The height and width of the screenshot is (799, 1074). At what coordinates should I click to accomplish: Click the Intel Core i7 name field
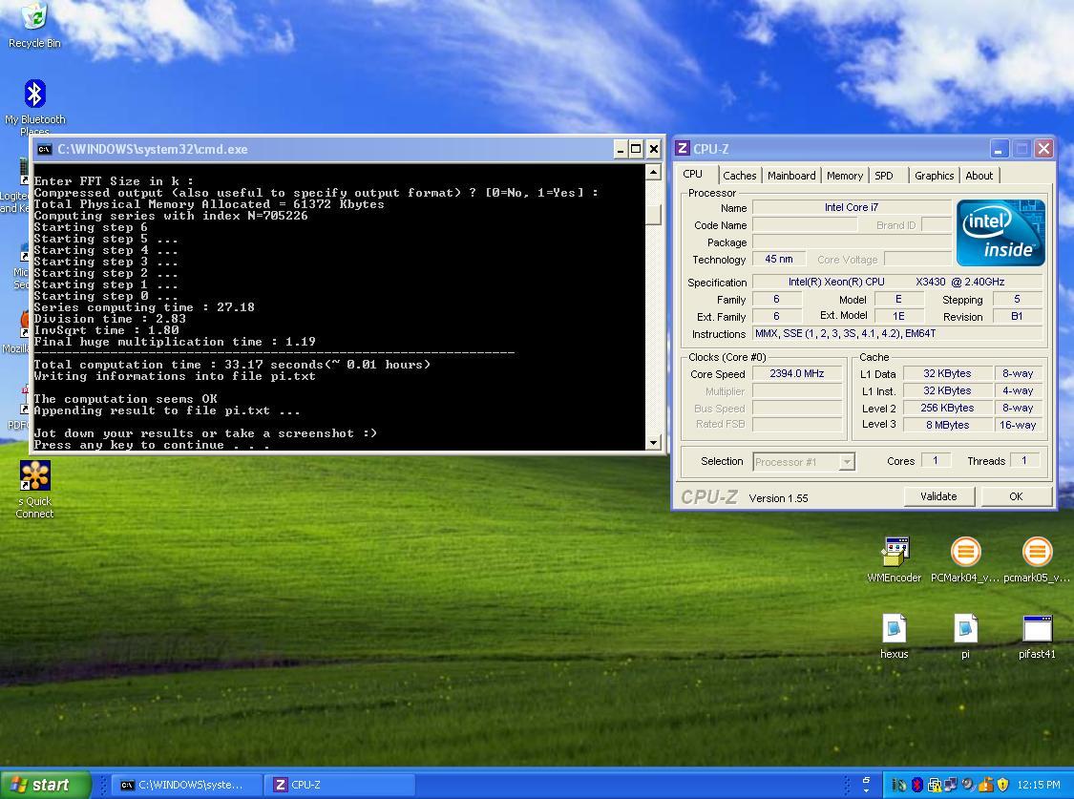pos(852,207)
